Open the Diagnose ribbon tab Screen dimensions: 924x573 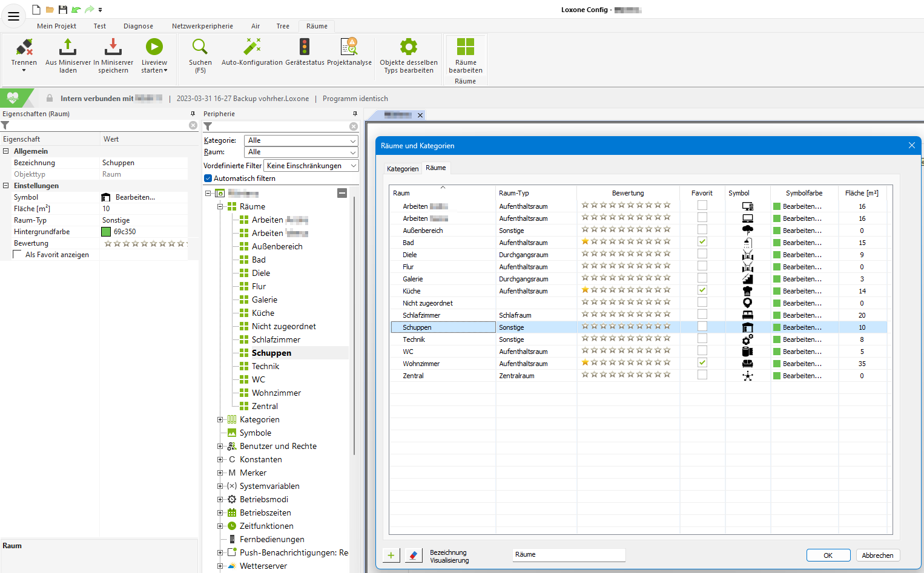138,26
